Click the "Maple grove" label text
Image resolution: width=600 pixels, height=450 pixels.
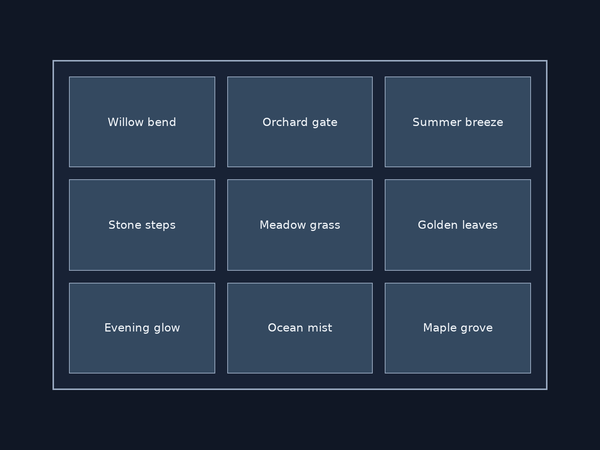point(458,328)
